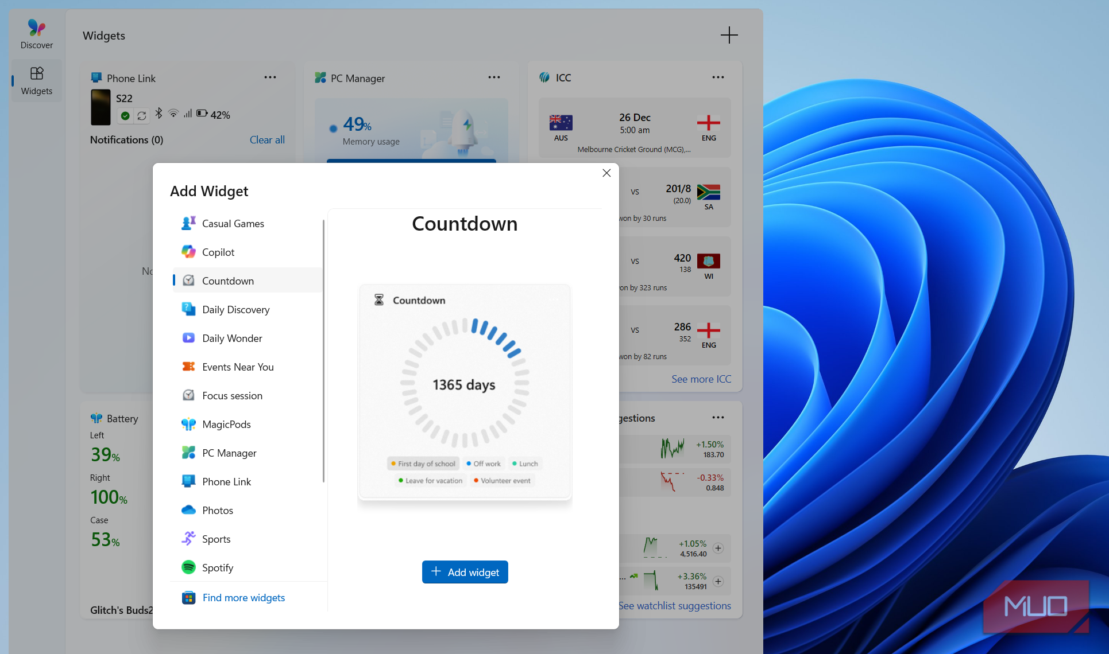Choose PC Manager in Add Widget list
This screenshot has height=654, width=1109.
pos(248,453)
